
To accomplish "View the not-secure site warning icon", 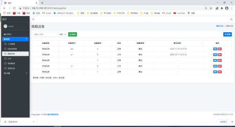I will (x=20, y=8).
